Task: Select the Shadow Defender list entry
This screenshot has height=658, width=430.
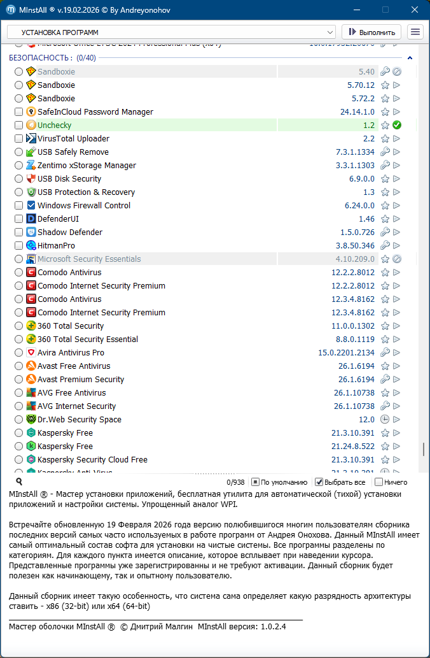Action: click(70, 232)
